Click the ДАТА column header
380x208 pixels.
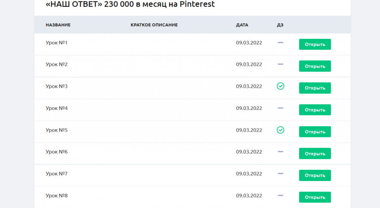pyautogui.click(x=242, y=25)
